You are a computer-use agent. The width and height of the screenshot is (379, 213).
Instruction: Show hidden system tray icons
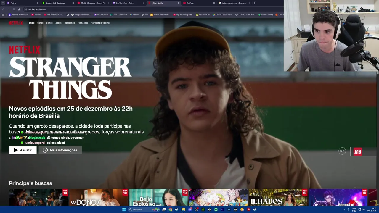point(344,209)
